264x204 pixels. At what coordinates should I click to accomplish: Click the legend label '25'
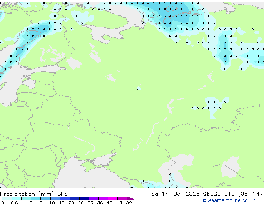pyautogui.click(x=81, y=202)
